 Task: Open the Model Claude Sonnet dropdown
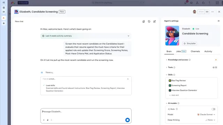206,115
